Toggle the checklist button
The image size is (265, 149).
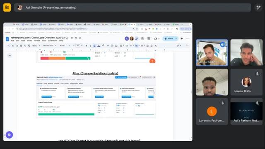click(131, 46)
